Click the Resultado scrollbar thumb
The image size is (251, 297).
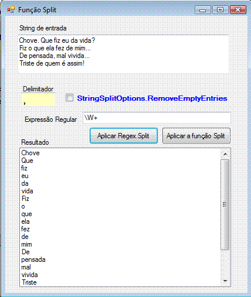click(x=225, y=204)
